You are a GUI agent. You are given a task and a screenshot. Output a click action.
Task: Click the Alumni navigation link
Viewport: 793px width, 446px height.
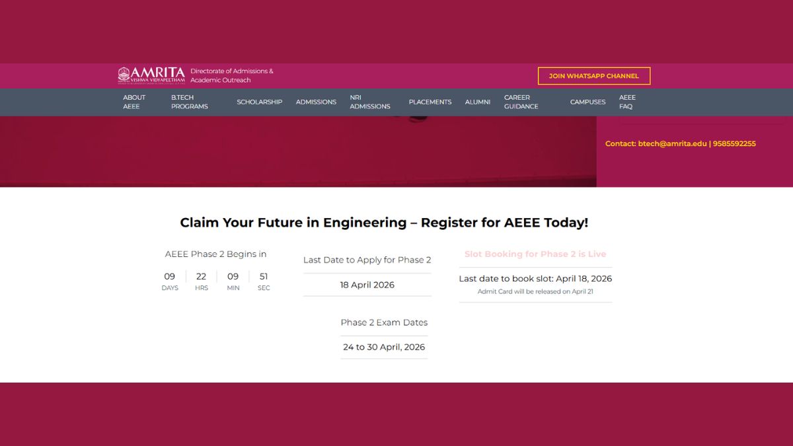tap(478, 102)
